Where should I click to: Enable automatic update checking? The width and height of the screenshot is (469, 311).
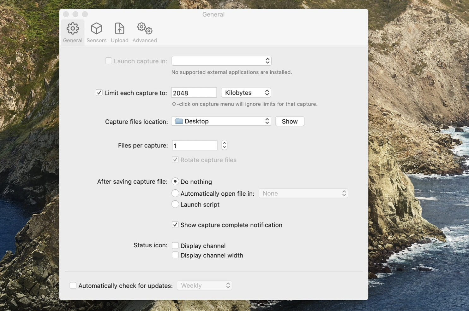coord(73,285)
